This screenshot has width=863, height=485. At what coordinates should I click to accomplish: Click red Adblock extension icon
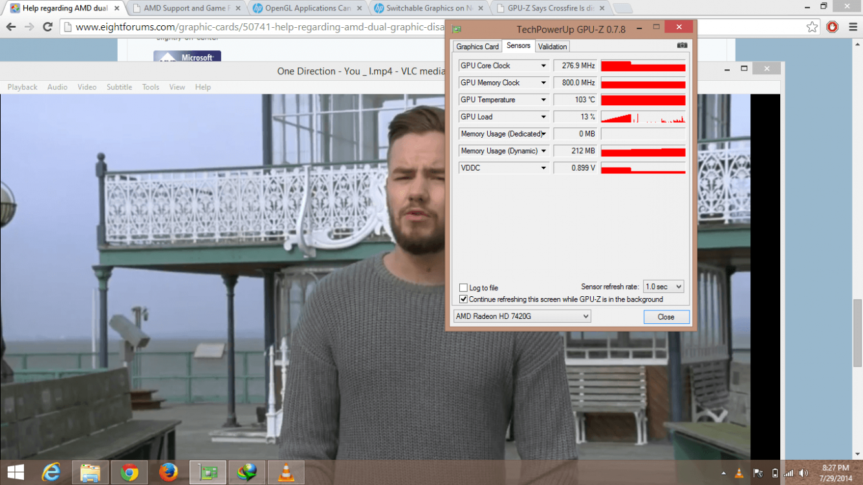[833, 27]
